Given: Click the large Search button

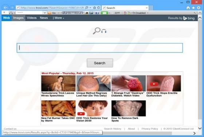Looking at the screenshot, I should 100,63.
